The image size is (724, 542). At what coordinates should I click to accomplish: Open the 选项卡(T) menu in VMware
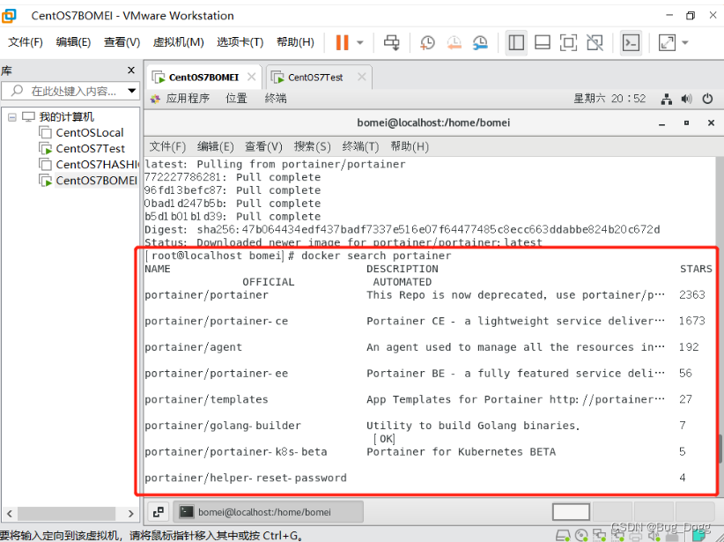click(x=240, y=42)
